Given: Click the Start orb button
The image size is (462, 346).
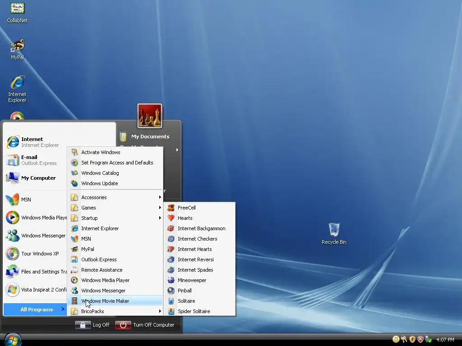Looking at the screenshot, I should click(12, 340).
